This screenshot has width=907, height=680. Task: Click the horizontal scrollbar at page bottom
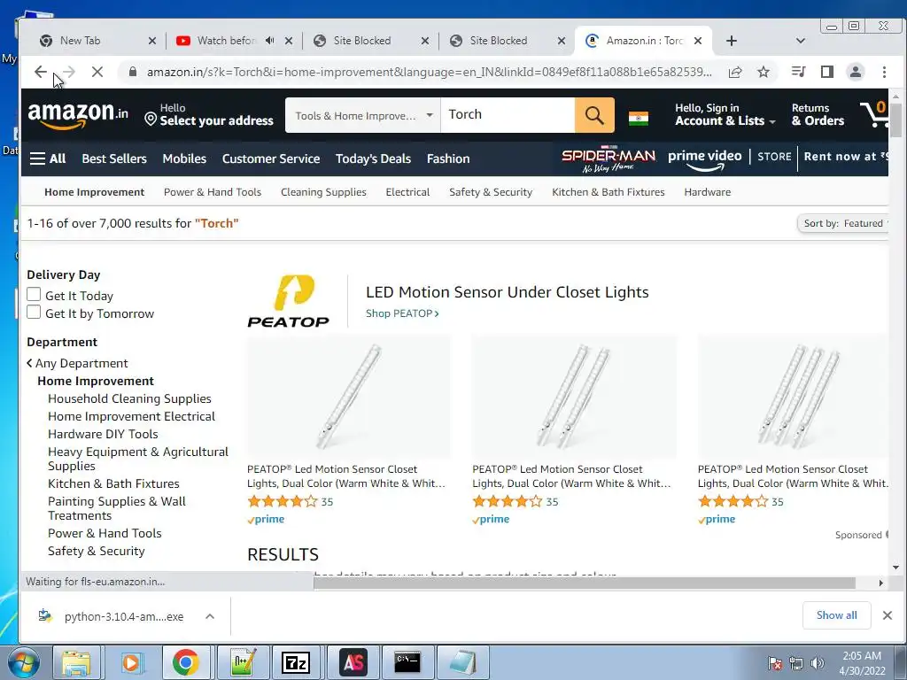click(x=585, y=583)
